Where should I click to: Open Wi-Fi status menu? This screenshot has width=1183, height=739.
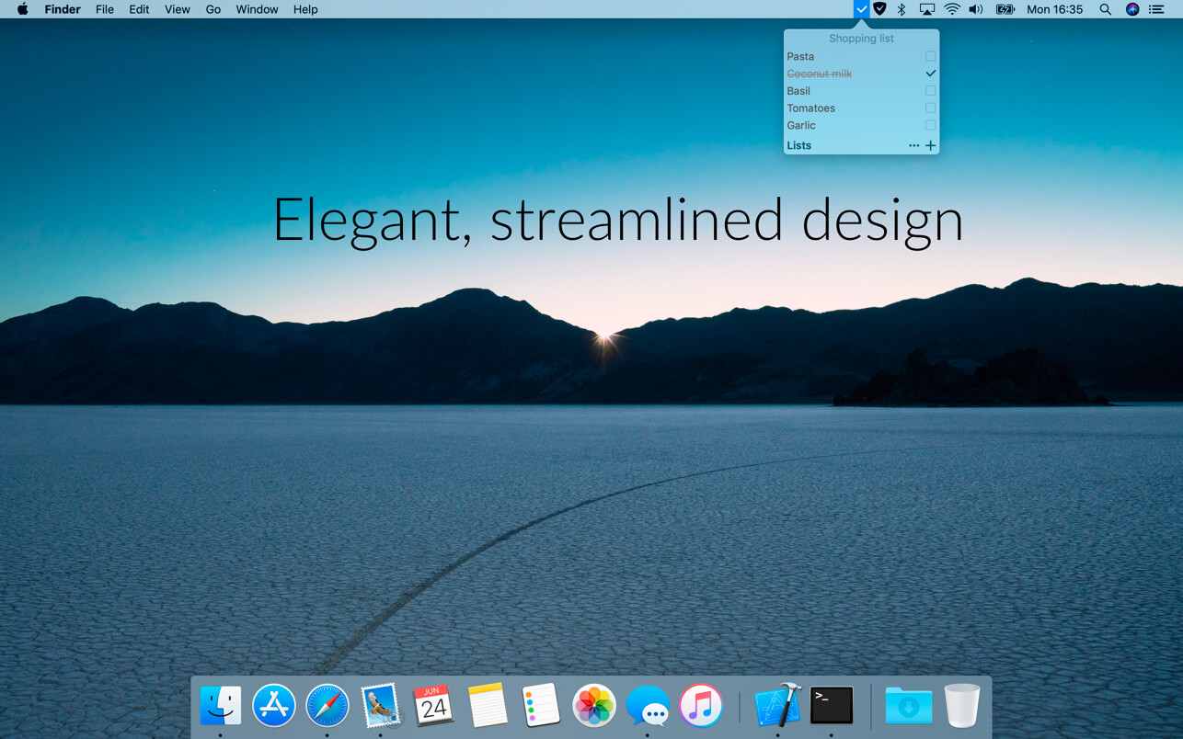pos(952,9)
